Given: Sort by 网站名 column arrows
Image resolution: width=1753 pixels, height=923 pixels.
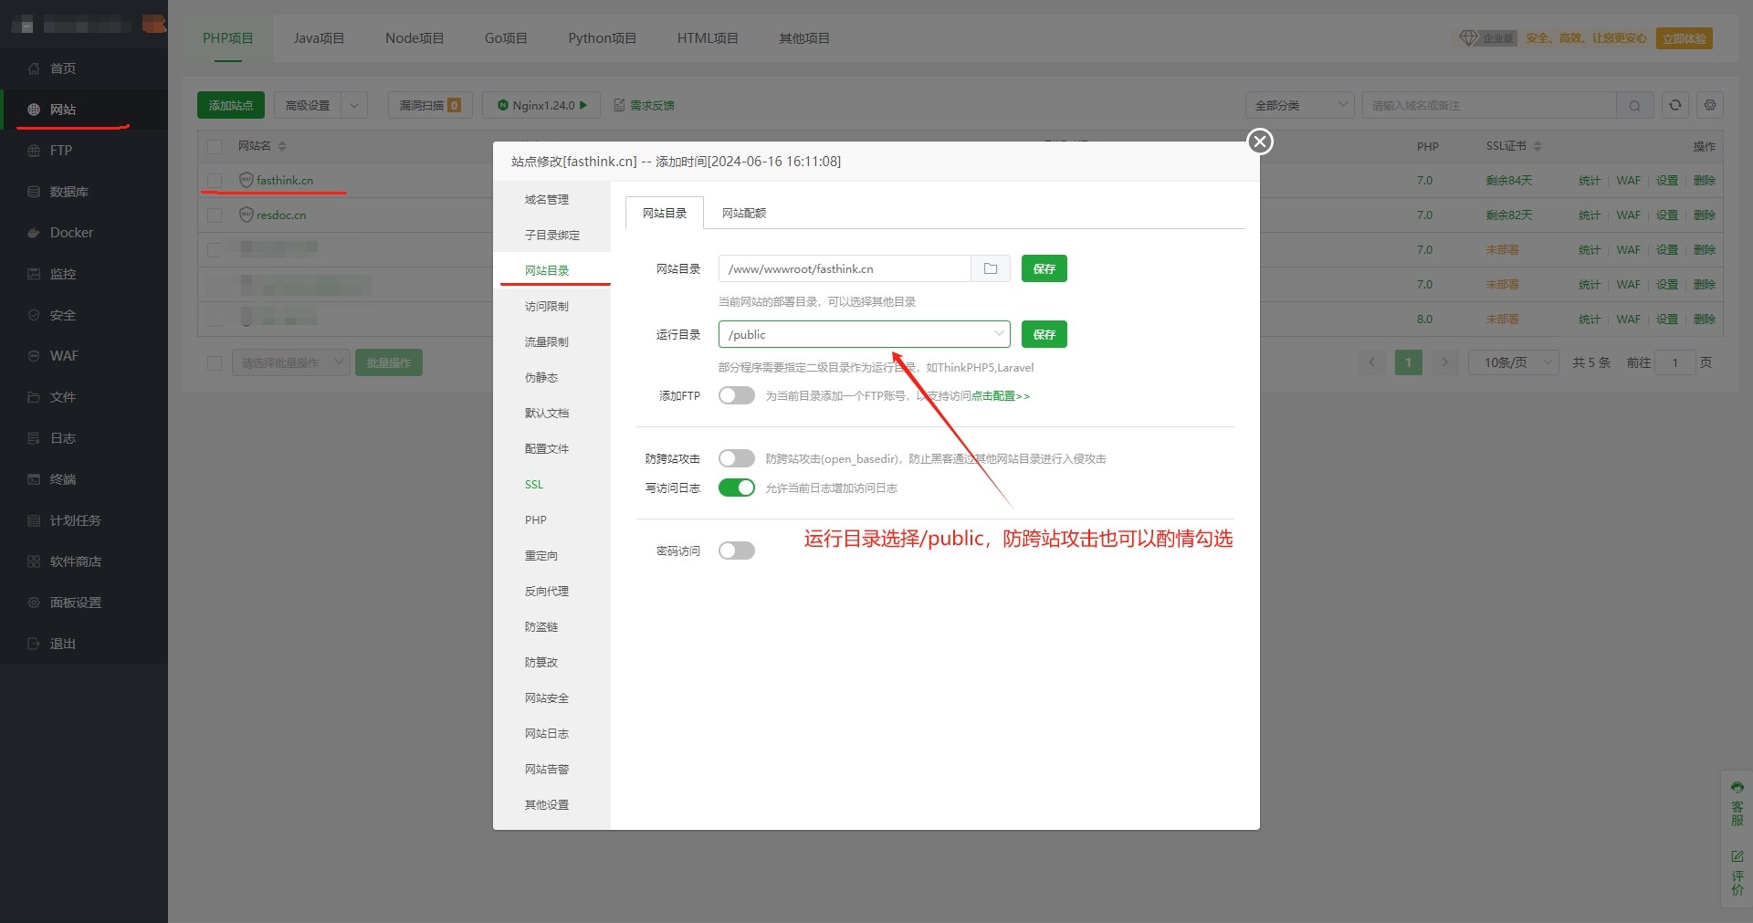Looking at the screenshot, I should click(282, 146).
